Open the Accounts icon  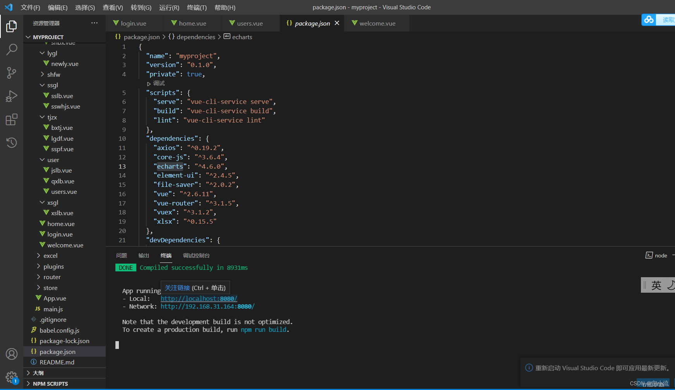click(12, 354)
